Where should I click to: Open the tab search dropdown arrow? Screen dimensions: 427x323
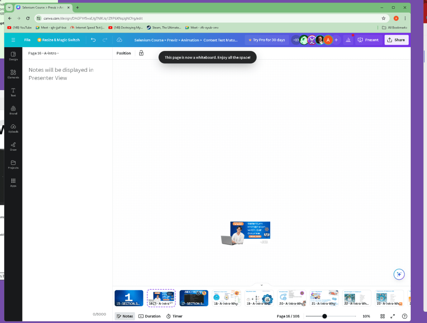pos(9,8)
